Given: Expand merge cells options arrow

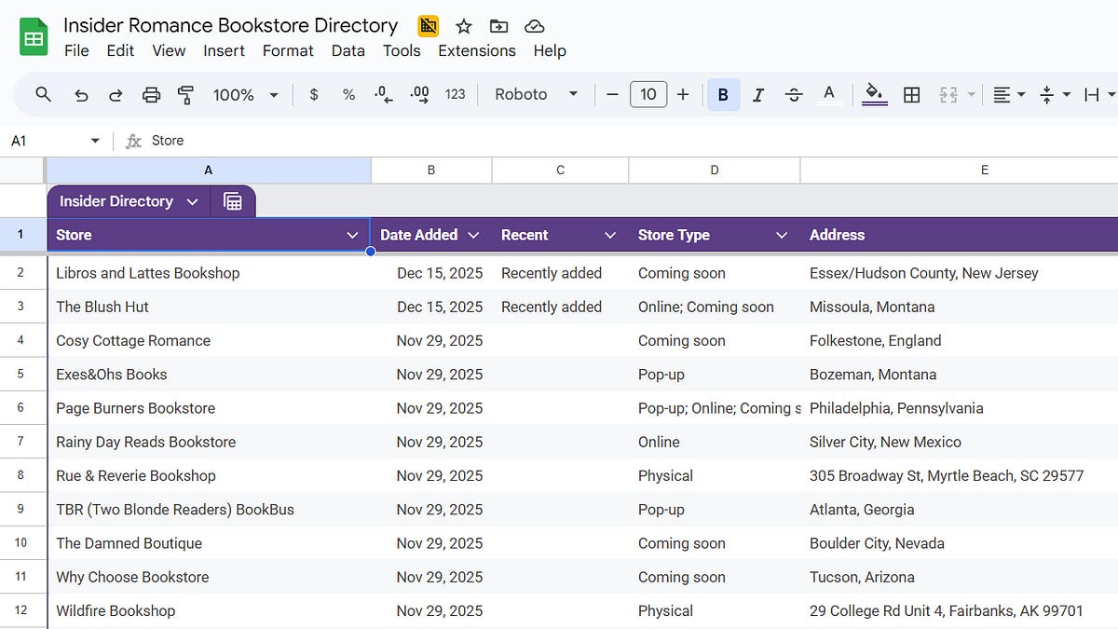Looking at the screenshot, I should (x=972, y=94).
